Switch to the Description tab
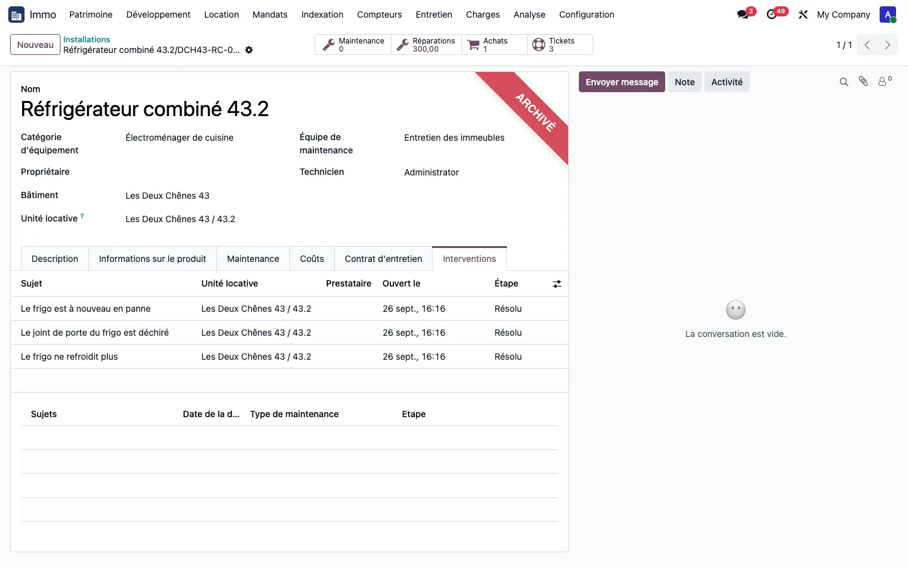 coord(55,259)
